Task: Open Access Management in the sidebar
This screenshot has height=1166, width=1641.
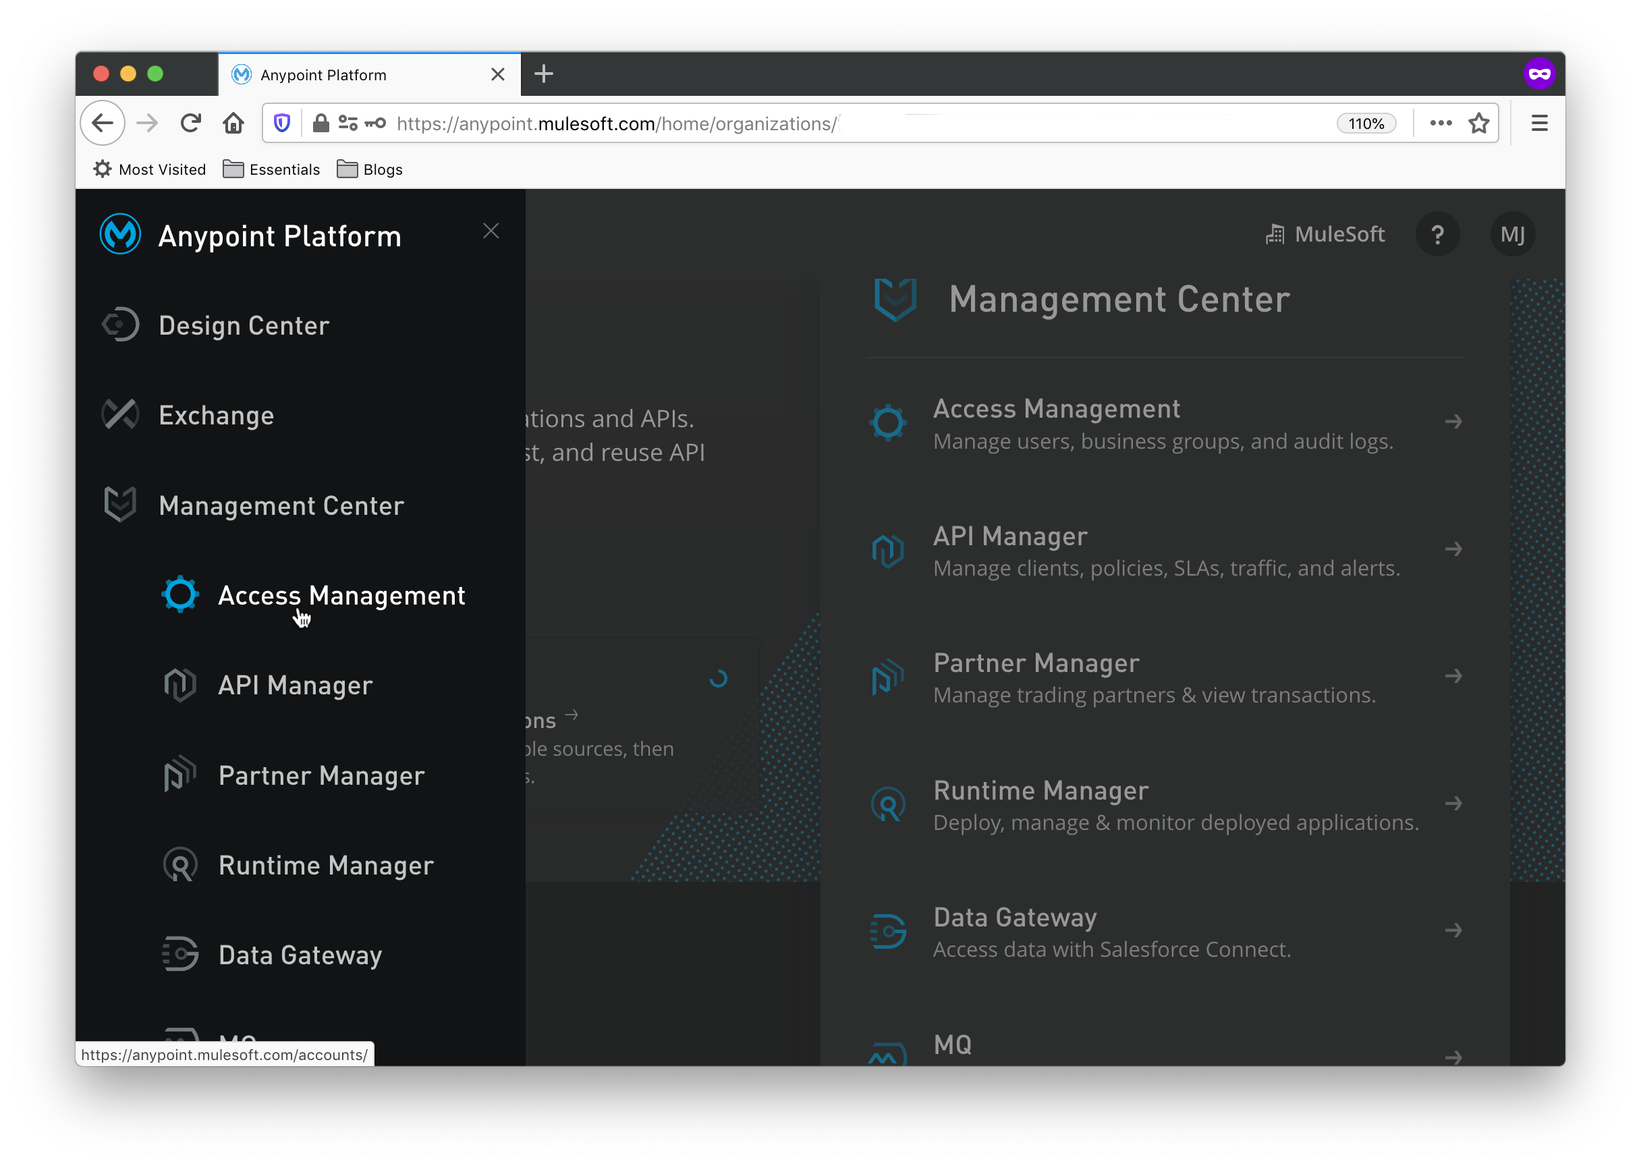Action: tap(341, 596)
